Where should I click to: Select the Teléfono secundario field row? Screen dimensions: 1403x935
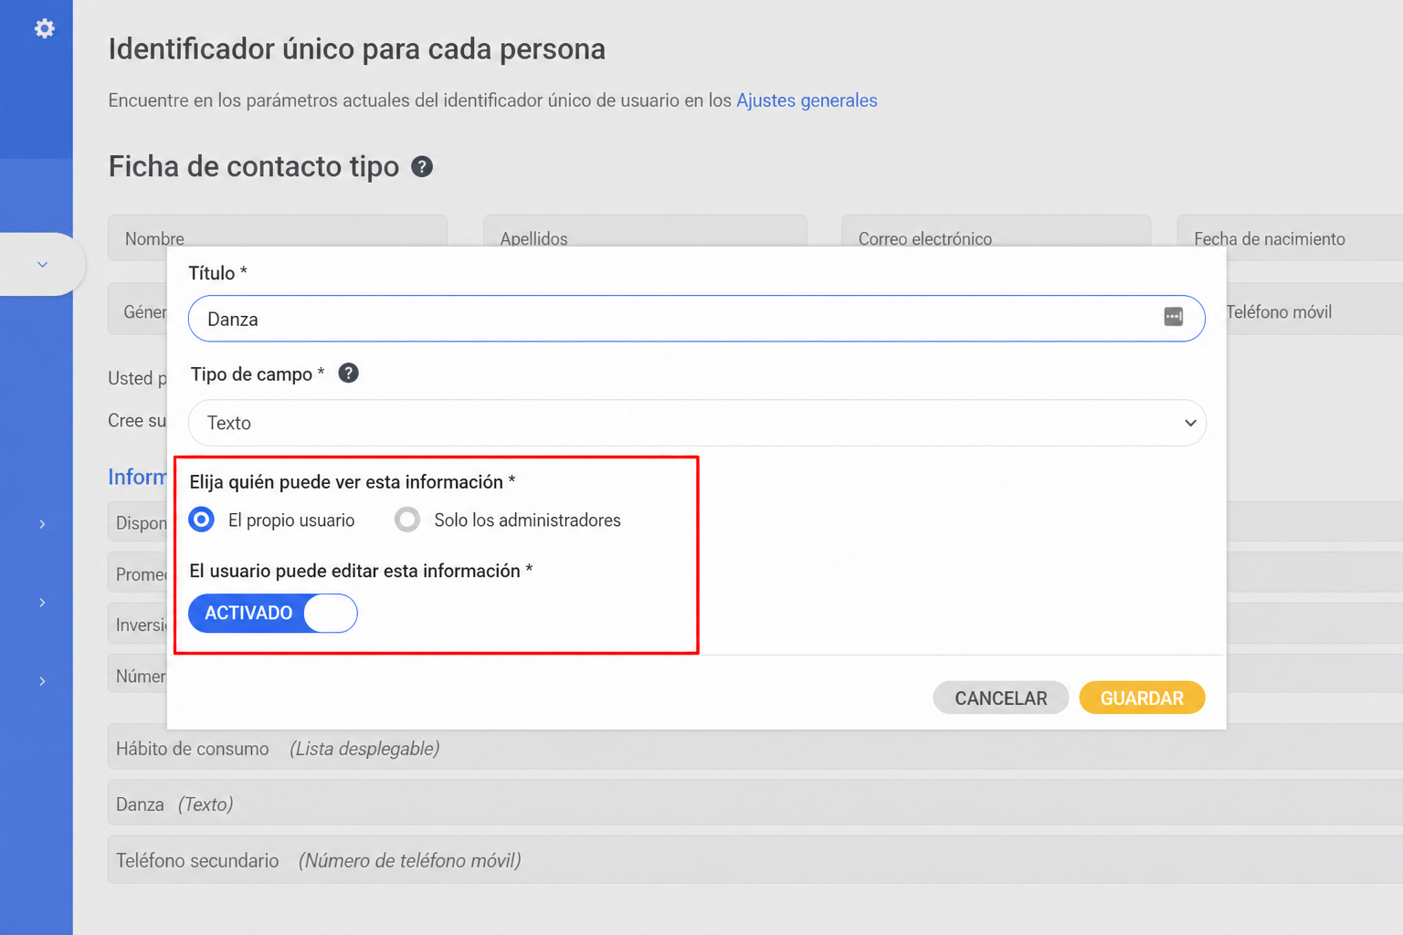[x=755, y=860]
